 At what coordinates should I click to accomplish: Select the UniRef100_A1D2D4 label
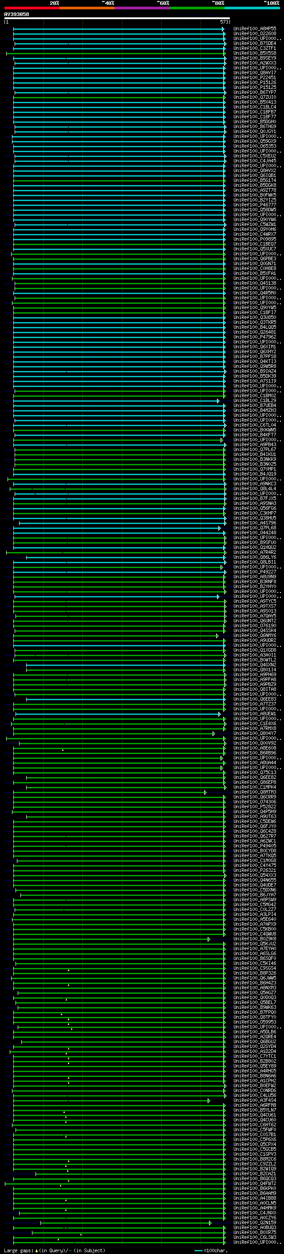[x=255, y=1052]
